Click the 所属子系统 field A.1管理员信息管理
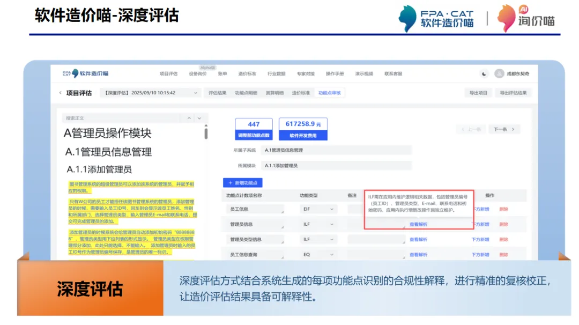 click(336, 150)
